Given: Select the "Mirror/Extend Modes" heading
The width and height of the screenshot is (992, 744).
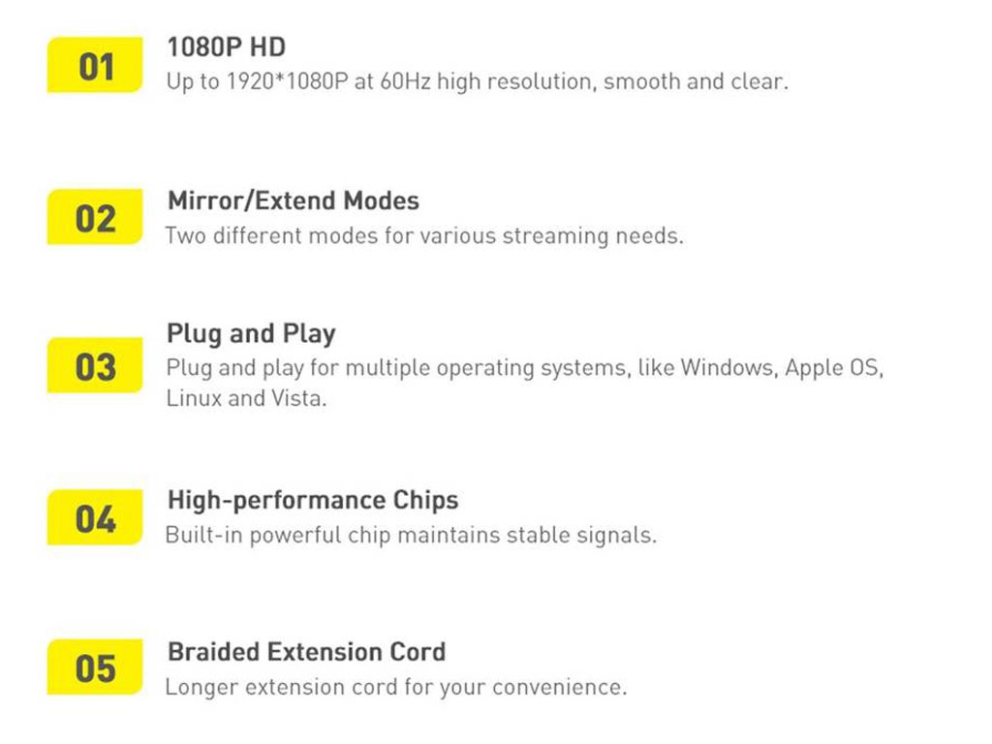Looking at the screenshot, I should click(x=294, y=201).
